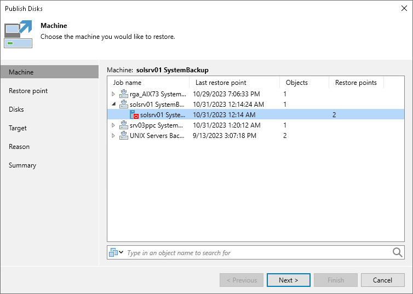The height and width of the screenshot is (294, 413).
Task: Click the Previous button
Action: coord(242,280)
